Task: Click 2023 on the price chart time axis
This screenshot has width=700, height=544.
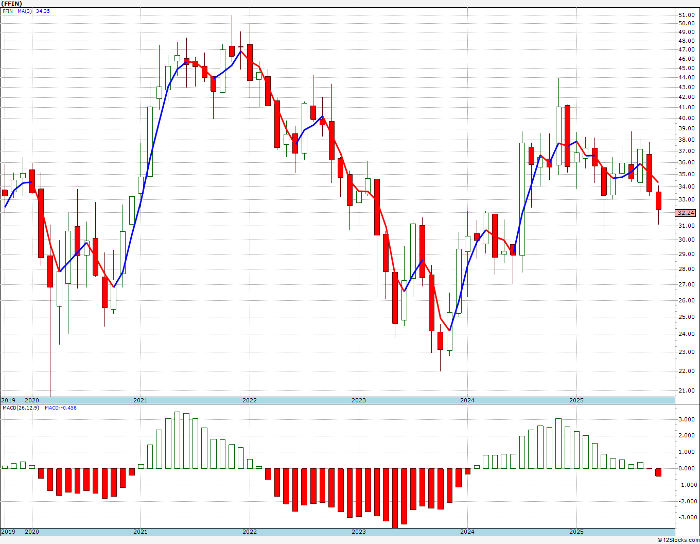Action: [359, 400]
